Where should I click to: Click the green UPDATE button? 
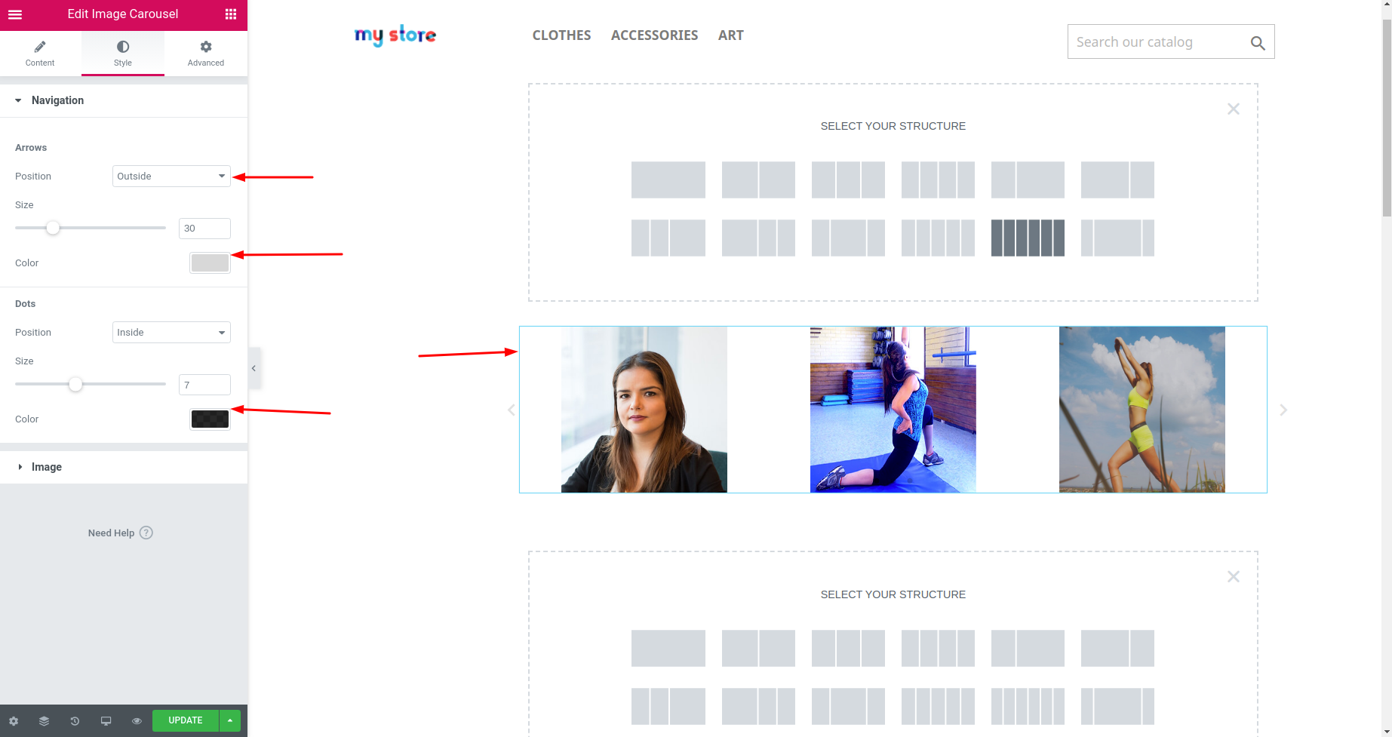click(x=186, y=720)
